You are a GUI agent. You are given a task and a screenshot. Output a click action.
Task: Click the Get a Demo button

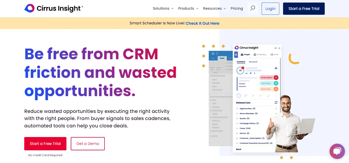click(88, 144)
